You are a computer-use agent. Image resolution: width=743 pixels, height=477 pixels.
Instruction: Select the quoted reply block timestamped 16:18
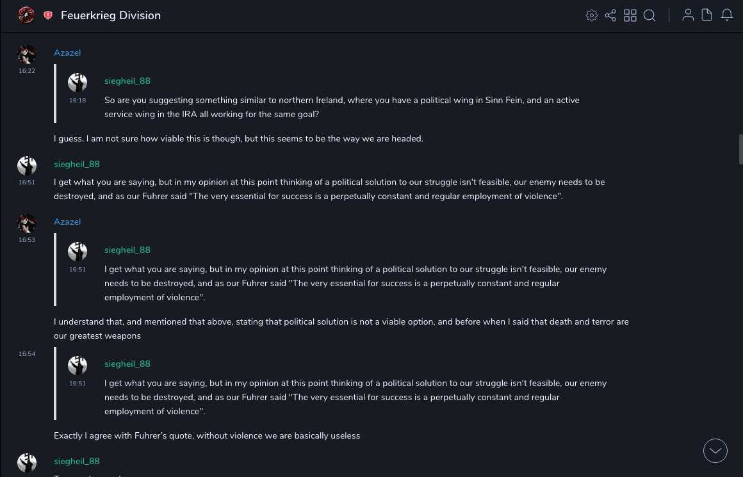pos(320,93)
